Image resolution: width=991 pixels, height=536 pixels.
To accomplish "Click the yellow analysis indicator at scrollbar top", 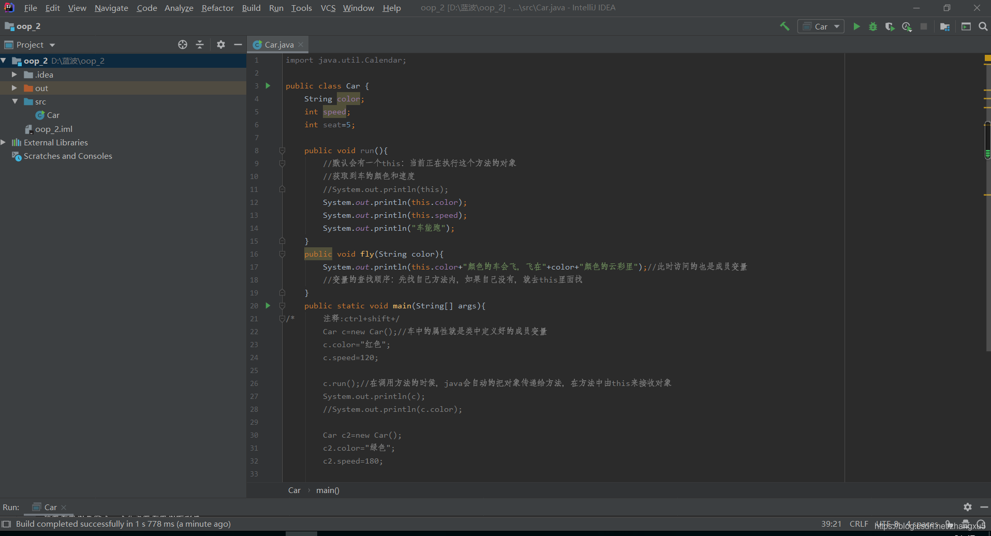I will pos(987,58).
